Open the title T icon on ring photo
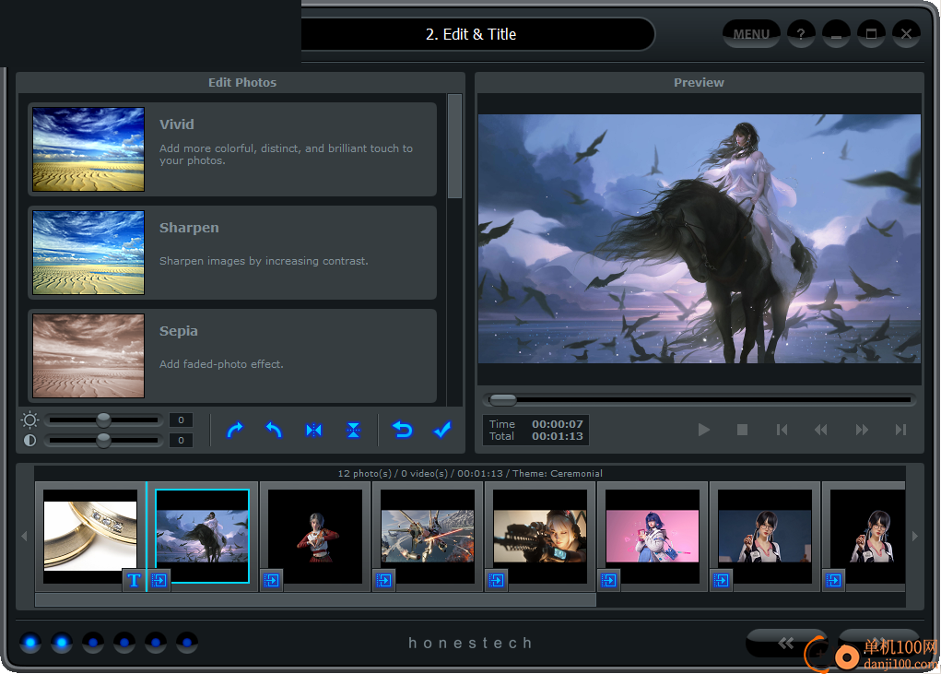Image resolution: width=941 pixels, height=674 pixels. click(134, 580)
